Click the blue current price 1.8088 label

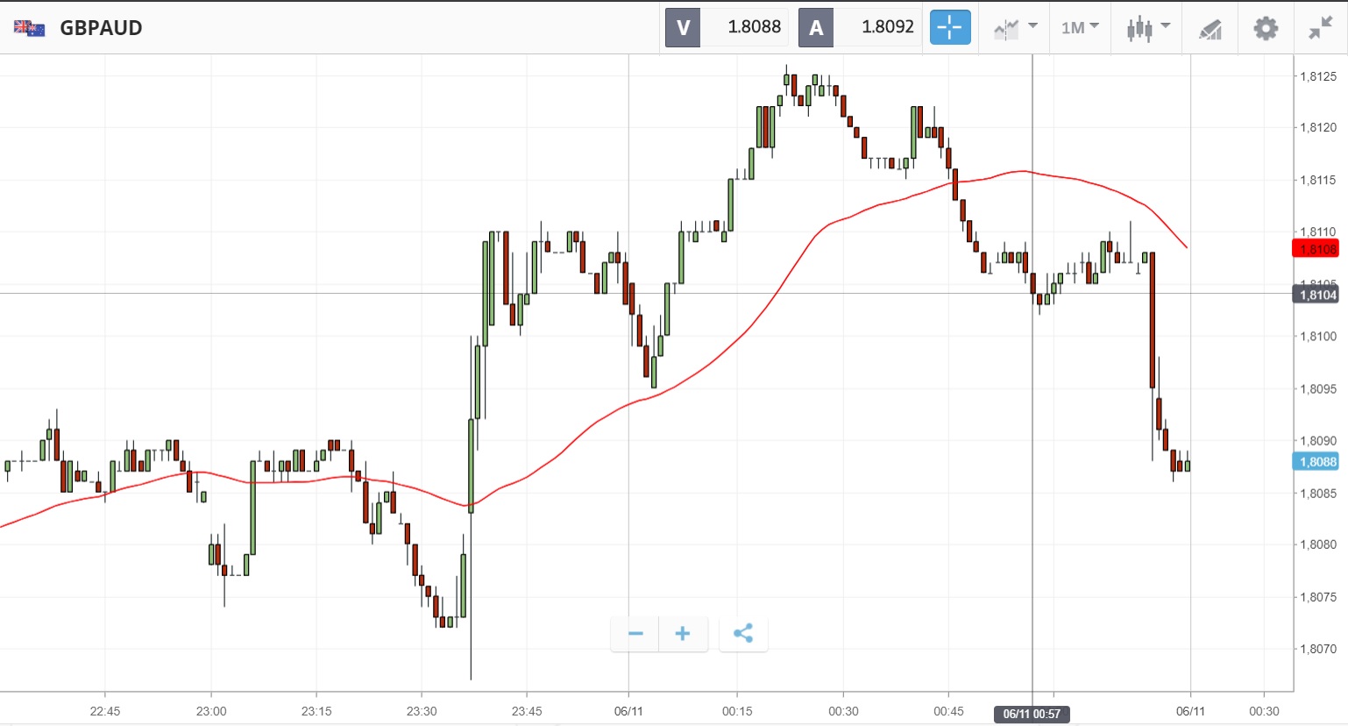1316,462
